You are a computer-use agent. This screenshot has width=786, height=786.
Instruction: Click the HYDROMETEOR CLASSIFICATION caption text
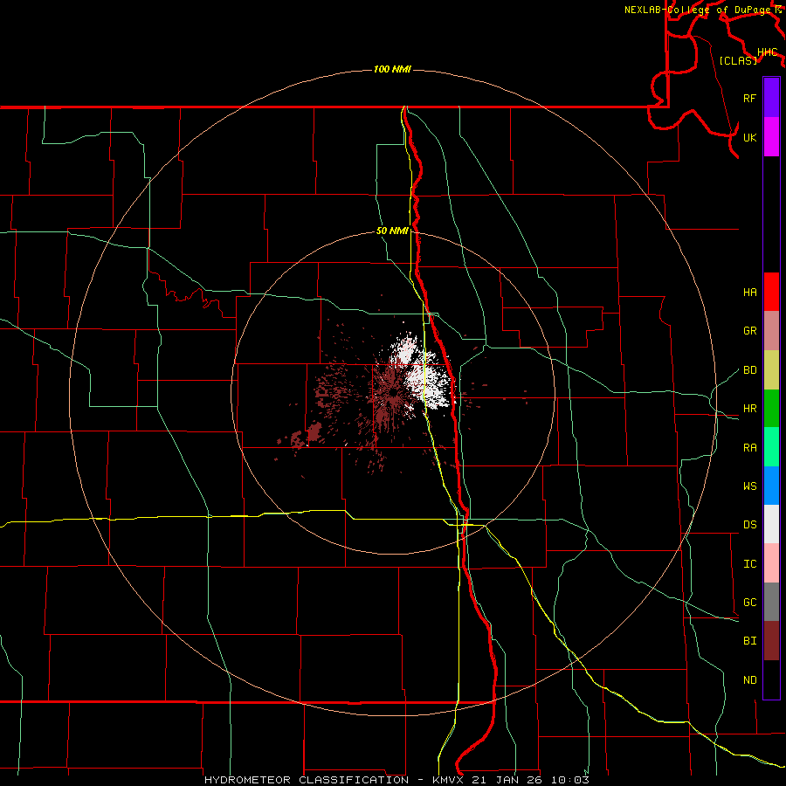[307, 780]
